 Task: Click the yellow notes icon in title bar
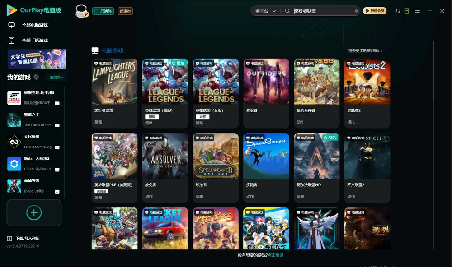[407, 11]
